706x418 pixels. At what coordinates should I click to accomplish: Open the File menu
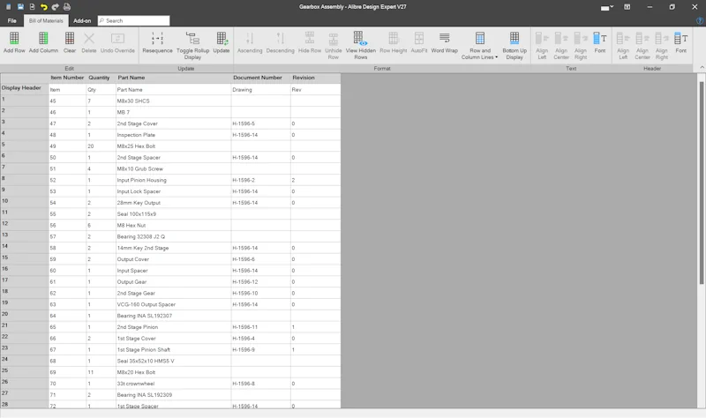[11, 20]
